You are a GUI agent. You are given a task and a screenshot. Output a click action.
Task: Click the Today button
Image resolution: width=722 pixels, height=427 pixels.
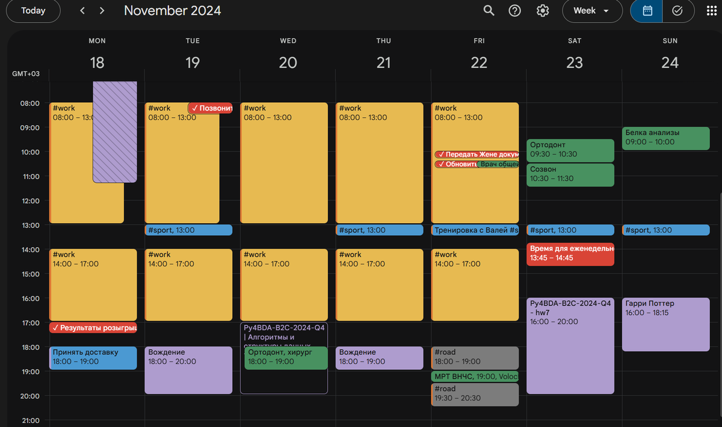pos(33,11)
